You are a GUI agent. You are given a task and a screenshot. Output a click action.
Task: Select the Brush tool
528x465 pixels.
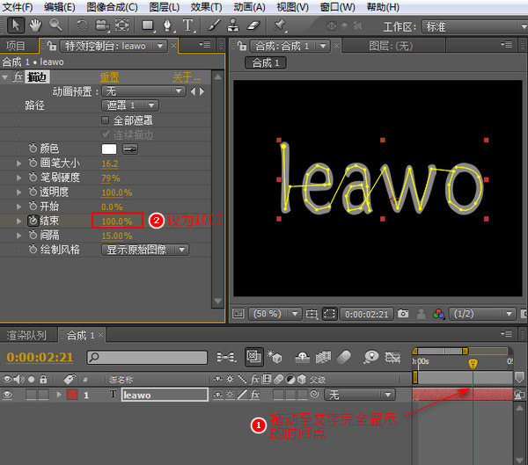[214, 25]
